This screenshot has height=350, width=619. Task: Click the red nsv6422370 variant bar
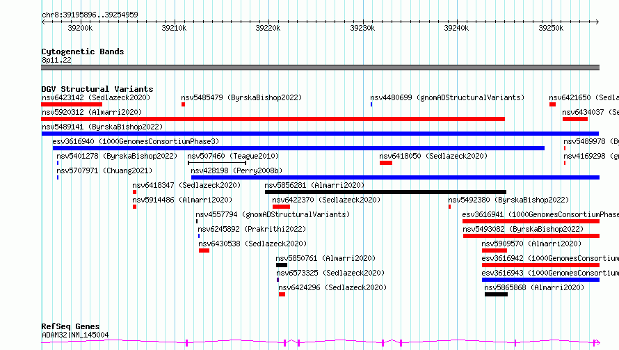pos(281,207)
